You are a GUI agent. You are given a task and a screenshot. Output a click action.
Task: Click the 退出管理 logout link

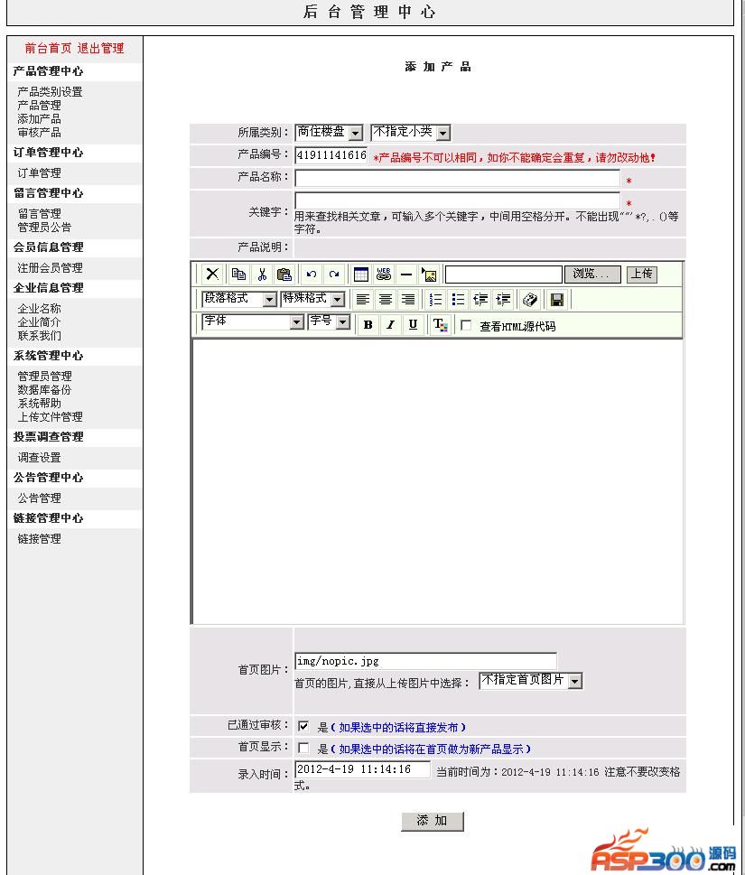pos(100,49)
